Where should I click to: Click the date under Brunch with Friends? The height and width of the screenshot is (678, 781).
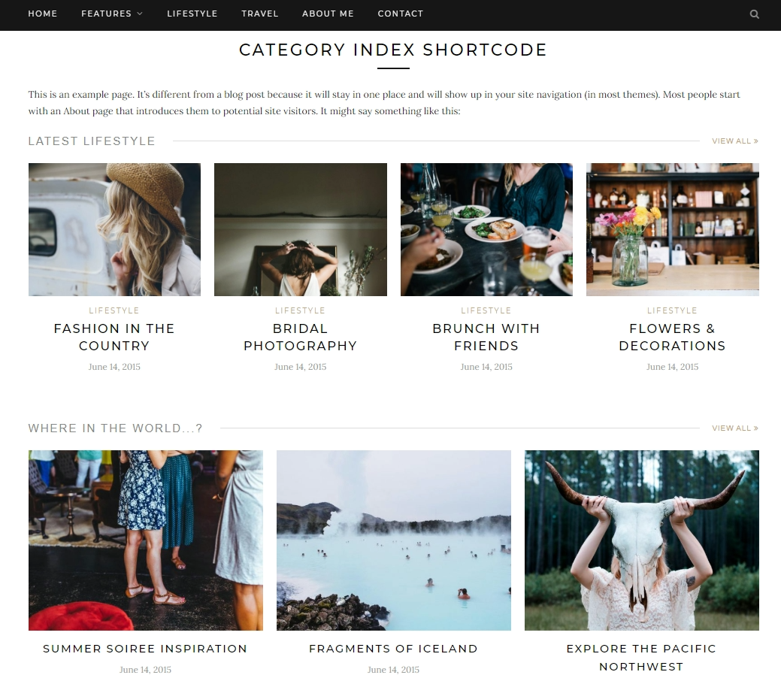click(486, 367)
